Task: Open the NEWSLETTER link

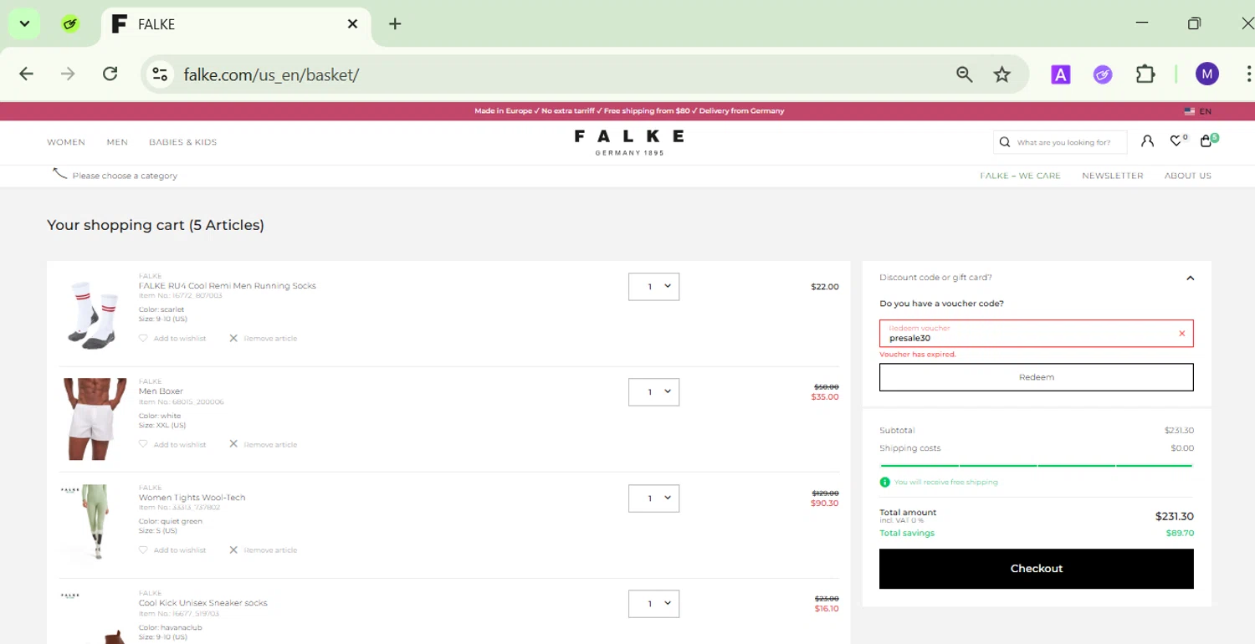Action: pyautogui.click(x=1112, y=176)
